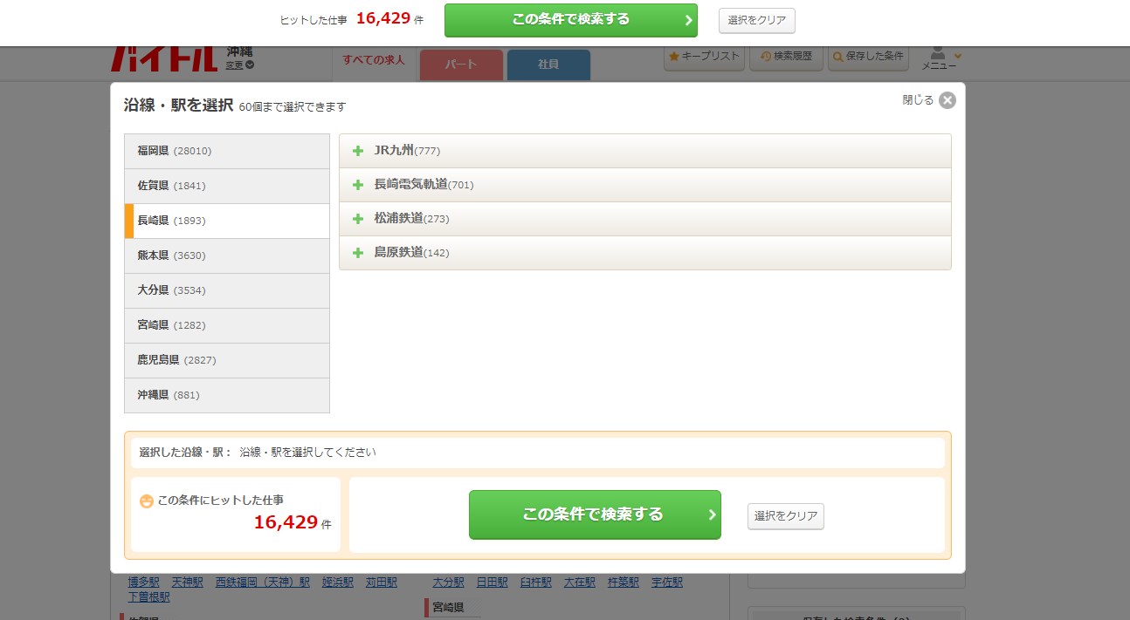Select the highlighted 長崎県 prefecture
The width and height of the screenshot is (1130, 620).
227,221
